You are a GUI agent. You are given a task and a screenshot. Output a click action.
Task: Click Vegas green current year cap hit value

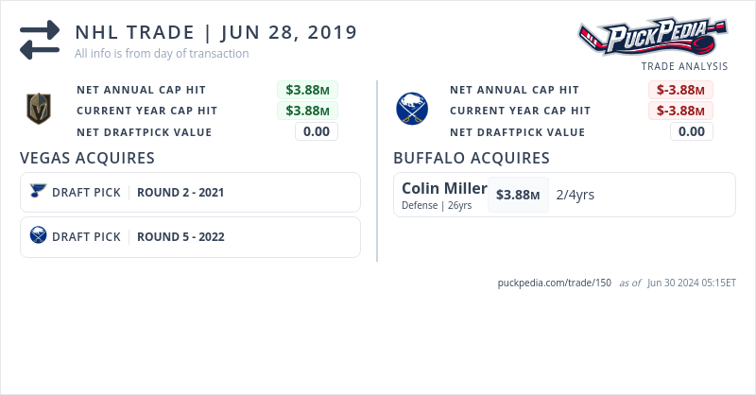(x=307, y=111)
